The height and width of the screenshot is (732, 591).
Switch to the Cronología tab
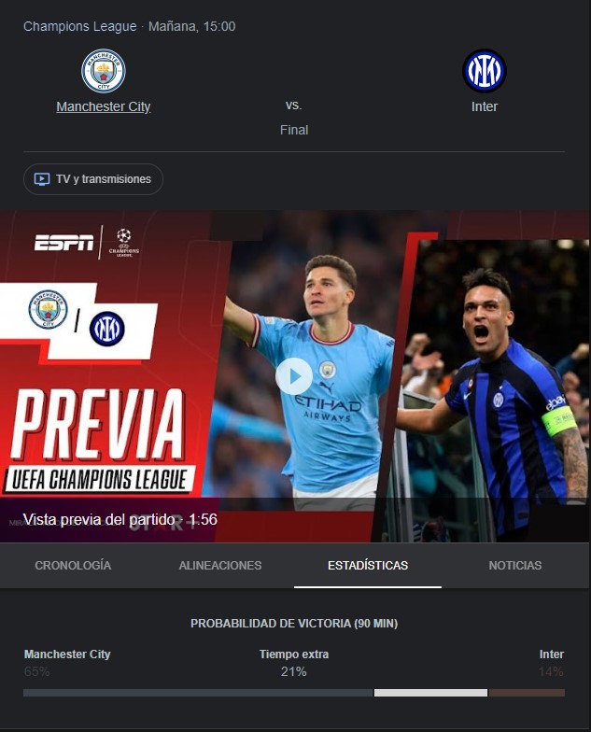click(x=73, y=566)
